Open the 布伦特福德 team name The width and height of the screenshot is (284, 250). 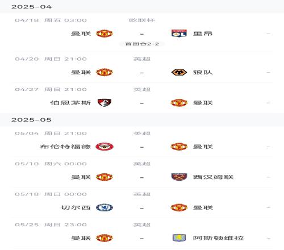tap(65, 147)
